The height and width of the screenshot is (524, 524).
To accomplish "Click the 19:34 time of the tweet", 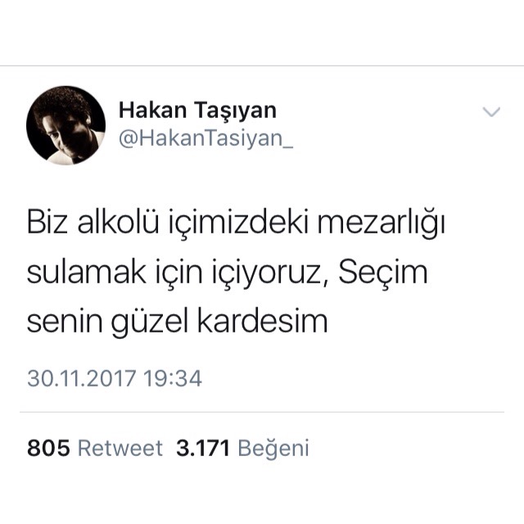I will [173, 378].
